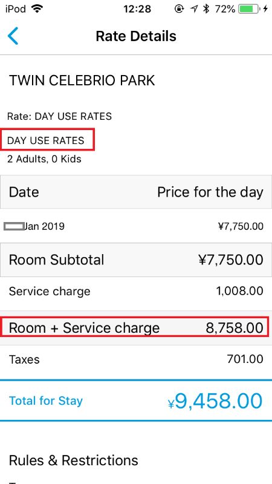Screen dimensions: 272x484
Task: Tap the Room + Service charge row
Action: (x=136, y=328)
